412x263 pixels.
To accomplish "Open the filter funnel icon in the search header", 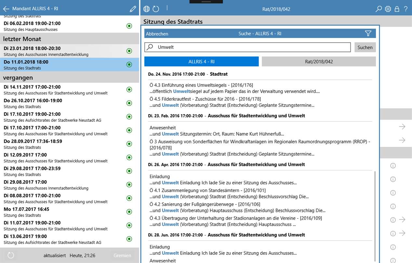I will tap(368, 33).
